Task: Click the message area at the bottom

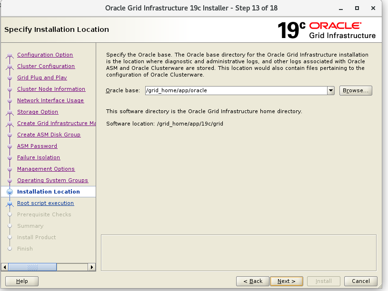Action: tap(239, 252)
